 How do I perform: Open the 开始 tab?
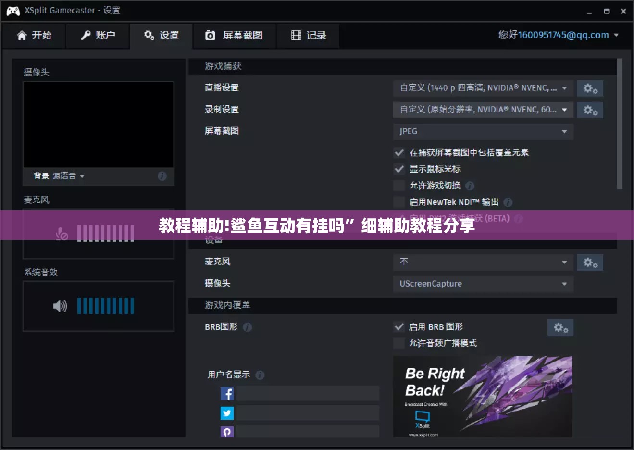click(x=34, y=35)
